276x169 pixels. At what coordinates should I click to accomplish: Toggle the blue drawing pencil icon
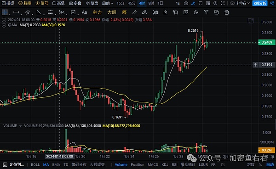click(x=193, y=3)
